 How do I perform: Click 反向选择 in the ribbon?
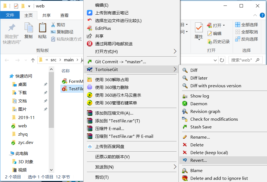[x=247, y=39]
